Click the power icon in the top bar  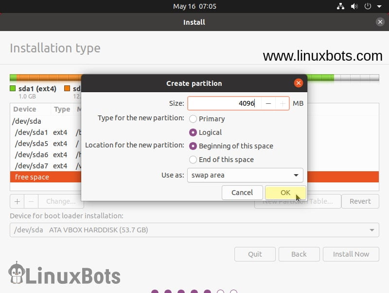pyautogui.click(x=367, y=6)
